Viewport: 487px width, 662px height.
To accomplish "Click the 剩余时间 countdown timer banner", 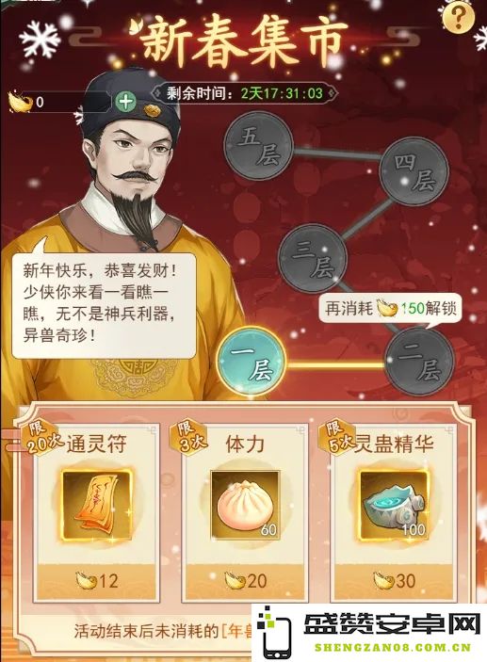I will [x=245, y=93].
